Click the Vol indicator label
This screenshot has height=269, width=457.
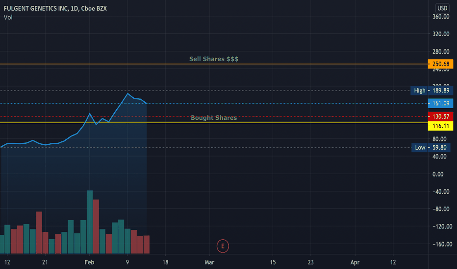point(8,18)
